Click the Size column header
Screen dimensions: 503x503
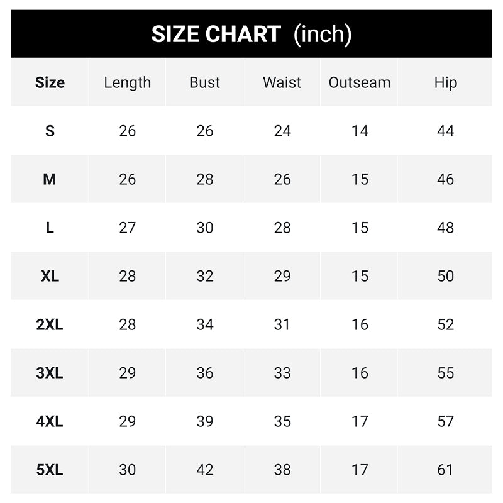tap(50, 82)
